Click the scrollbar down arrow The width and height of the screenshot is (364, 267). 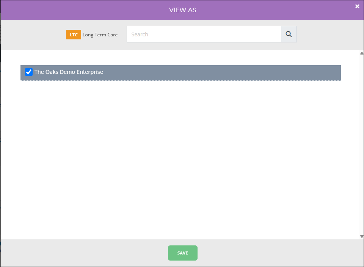click(x=362, y=236)
